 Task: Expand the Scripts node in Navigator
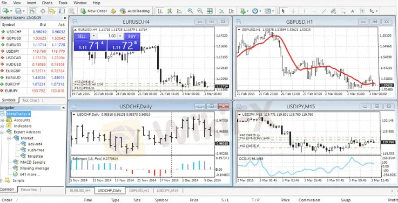click(x=1, y=181)
